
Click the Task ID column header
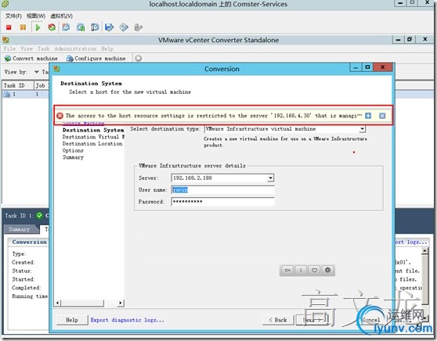[17, 85]
